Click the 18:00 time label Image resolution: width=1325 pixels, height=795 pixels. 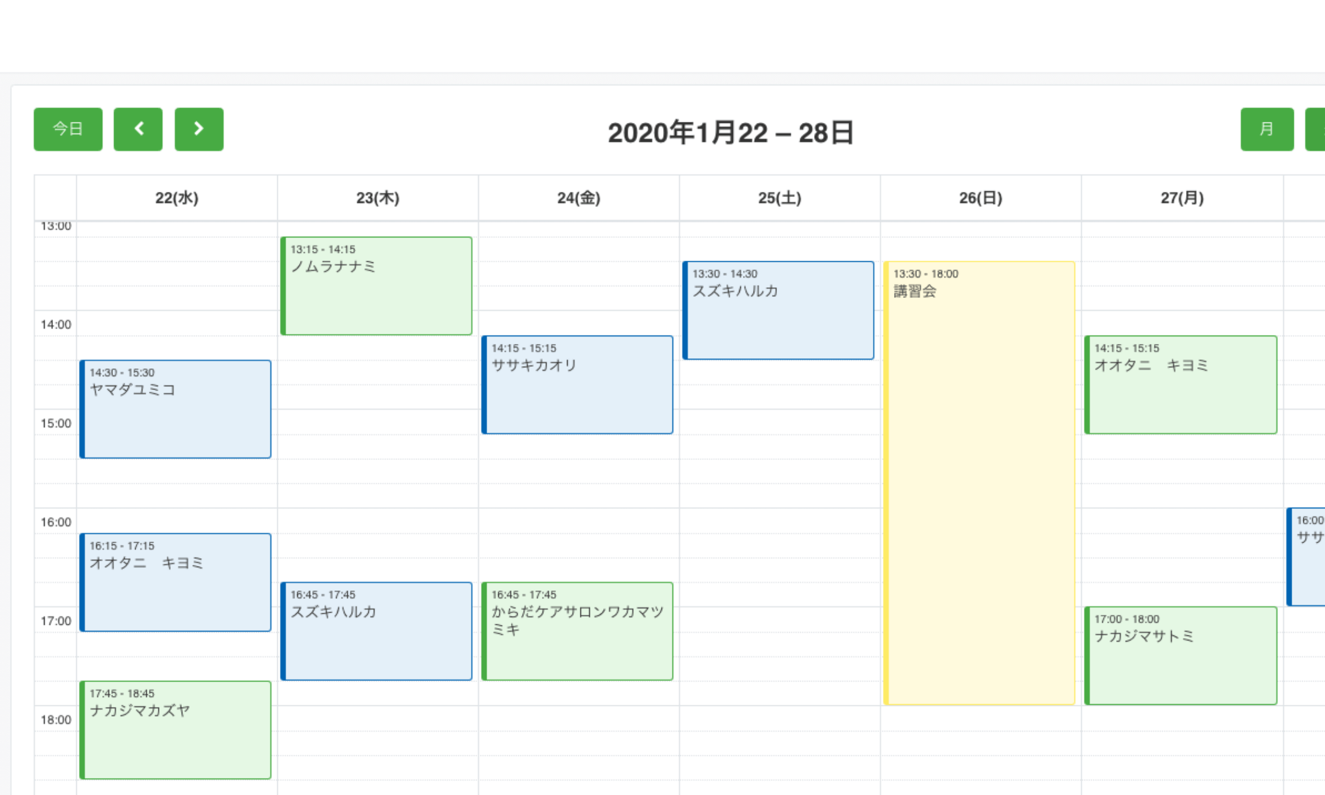point(56,720)
